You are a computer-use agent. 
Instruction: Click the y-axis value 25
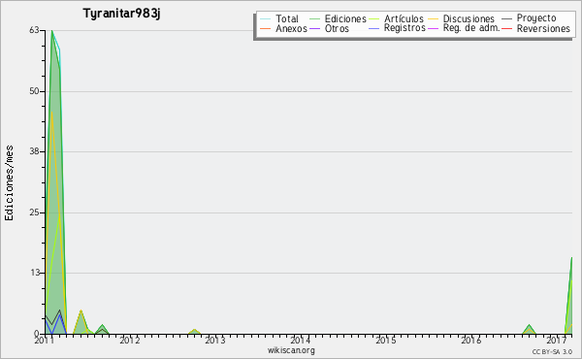(x=34, y=212)
